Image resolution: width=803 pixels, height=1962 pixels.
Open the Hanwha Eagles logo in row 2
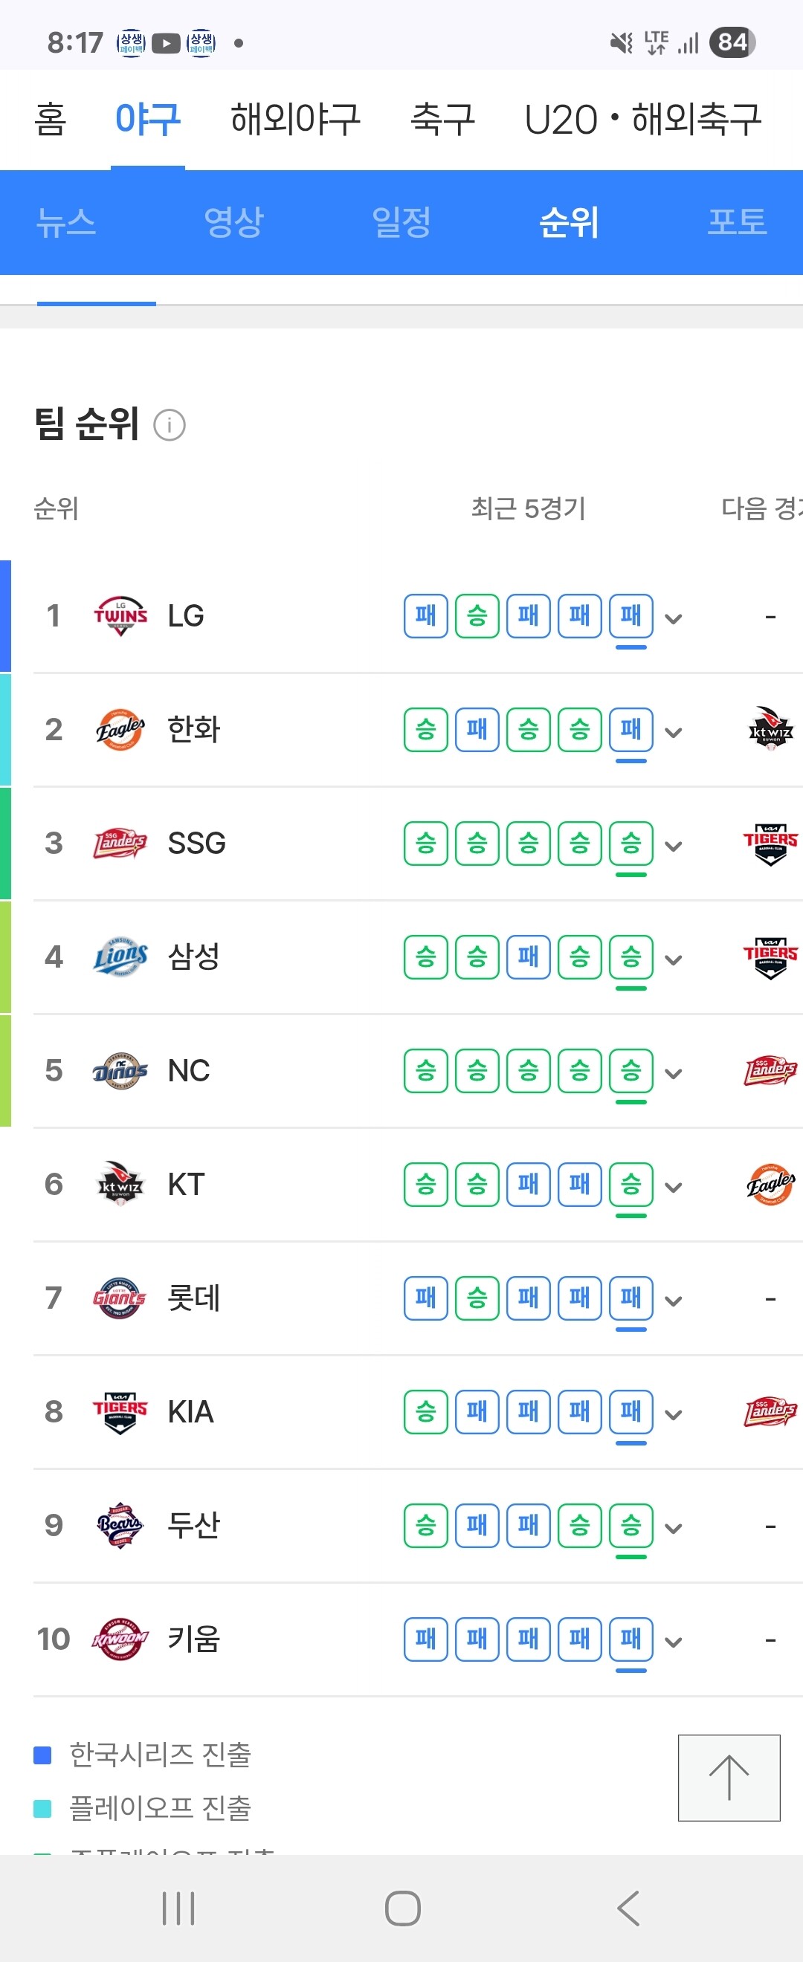point(120,730)
